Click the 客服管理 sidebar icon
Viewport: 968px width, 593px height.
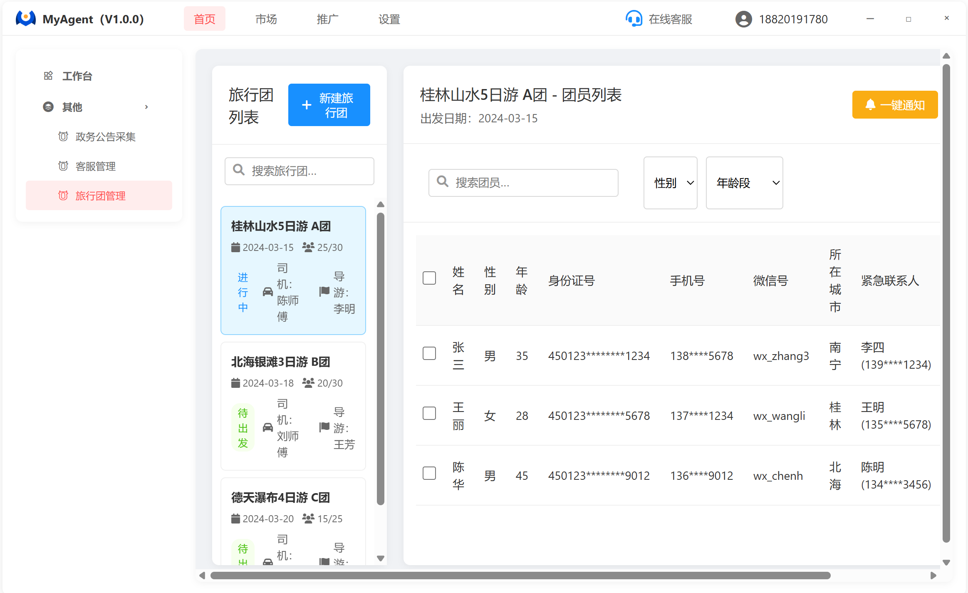point(63,166)
